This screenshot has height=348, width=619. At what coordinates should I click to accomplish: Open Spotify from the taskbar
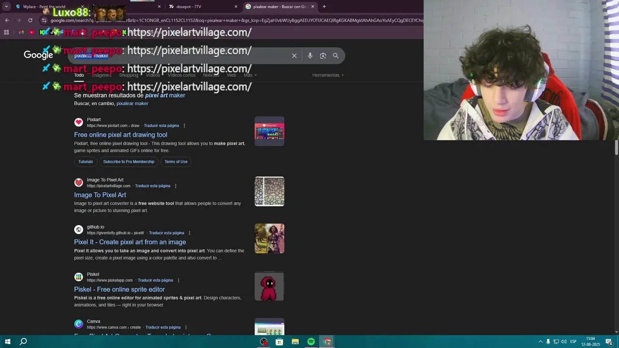tap(311, 342)
